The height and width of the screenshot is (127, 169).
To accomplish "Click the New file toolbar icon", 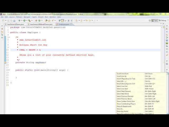I will pyautogui.click(x=3, y=21).
